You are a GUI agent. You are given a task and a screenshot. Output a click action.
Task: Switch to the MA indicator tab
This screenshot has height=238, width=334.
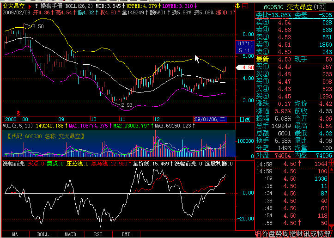[15, 234]
